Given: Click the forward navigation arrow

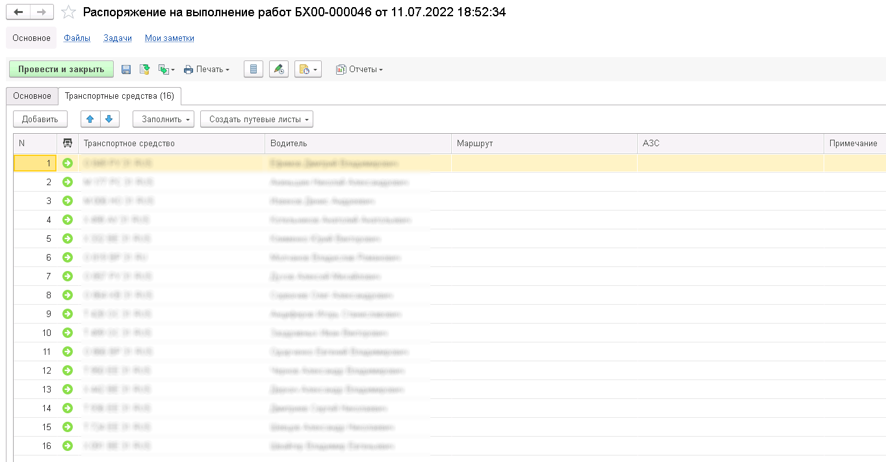Looking at the screenshot, I should [x=42, y=12].
